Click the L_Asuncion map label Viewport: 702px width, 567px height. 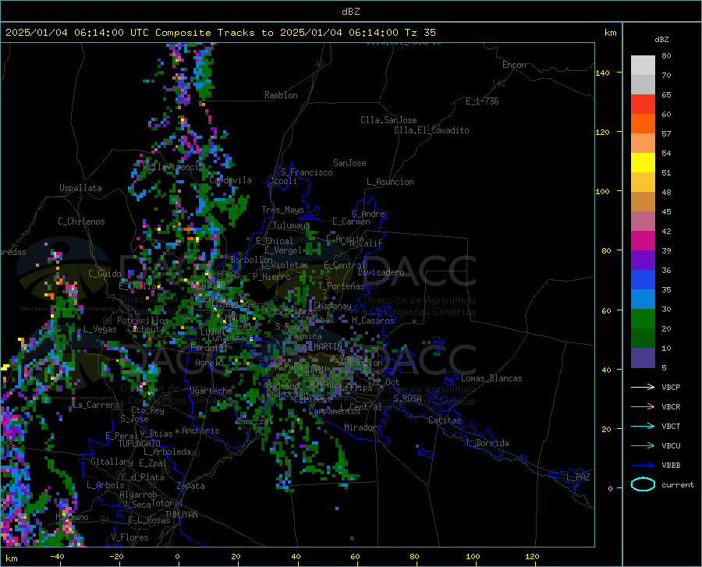coord(390,182)
